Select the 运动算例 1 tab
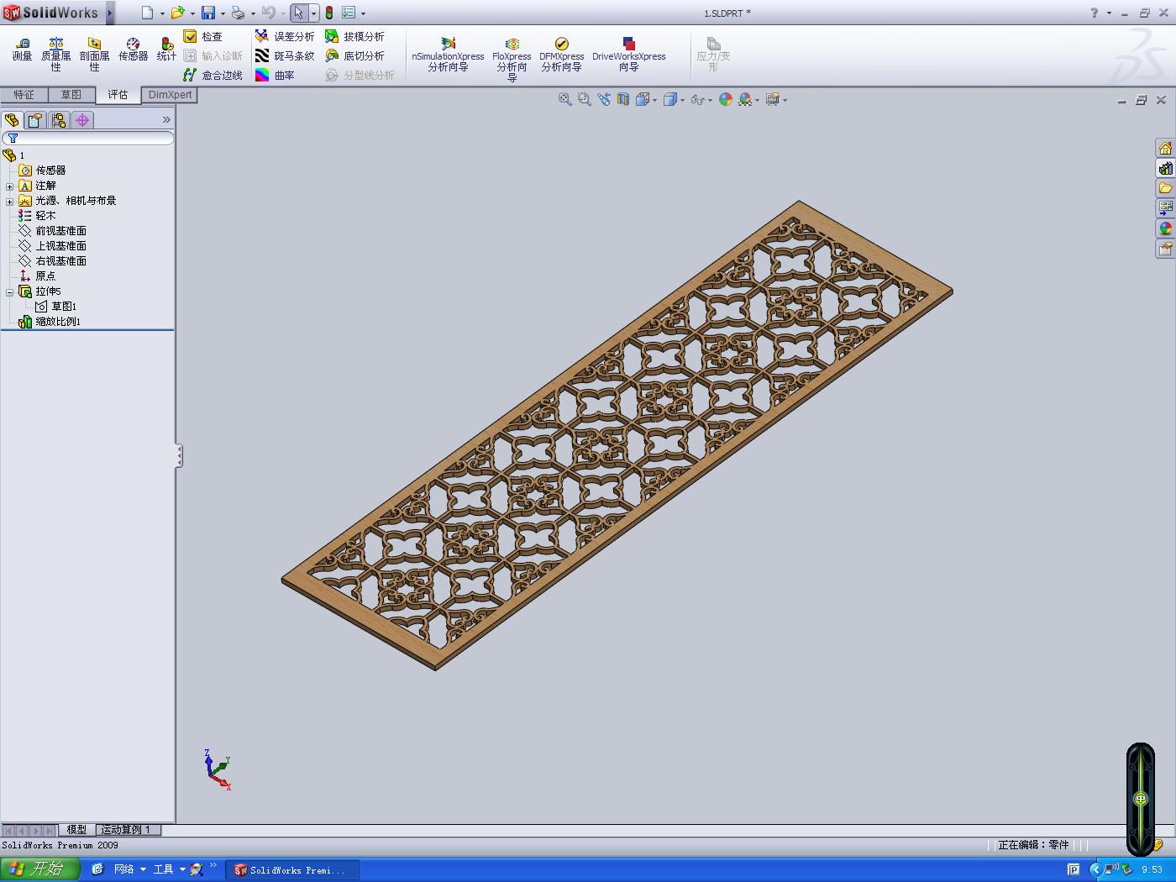 (127, 830)
